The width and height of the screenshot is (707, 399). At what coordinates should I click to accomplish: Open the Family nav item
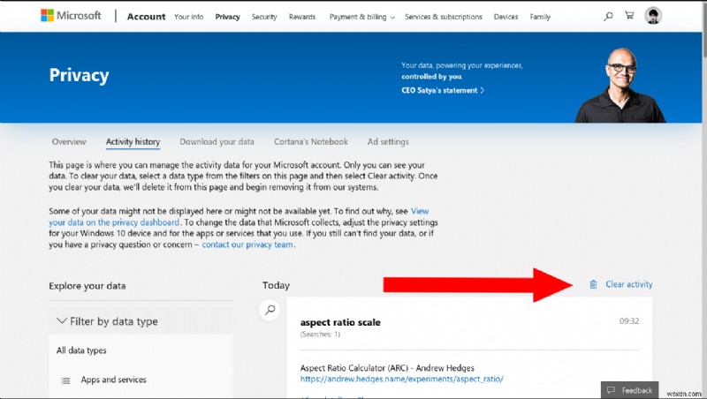click(x=540, y=17)
